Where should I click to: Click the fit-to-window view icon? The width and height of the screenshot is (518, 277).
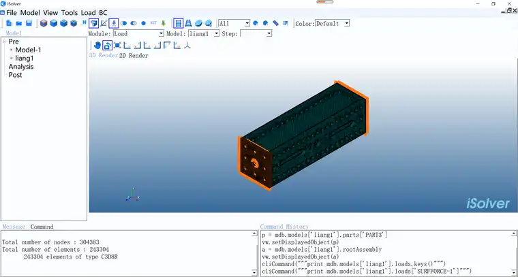click(117, 46)
